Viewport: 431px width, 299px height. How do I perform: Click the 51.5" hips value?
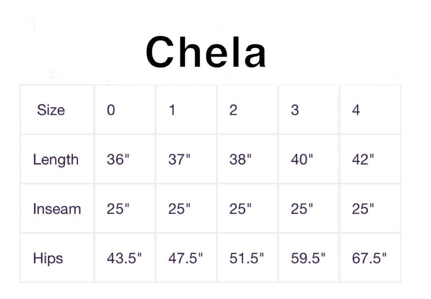click(x=247, y=258)
